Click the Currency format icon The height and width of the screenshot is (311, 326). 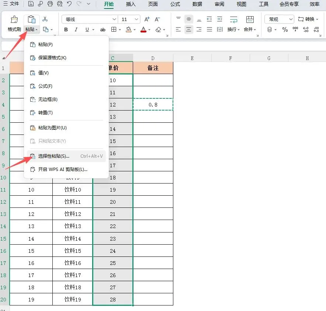pos(270,30)
